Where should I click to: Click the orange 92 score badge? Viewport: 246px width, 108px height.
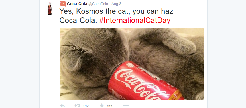pos(62,3)
